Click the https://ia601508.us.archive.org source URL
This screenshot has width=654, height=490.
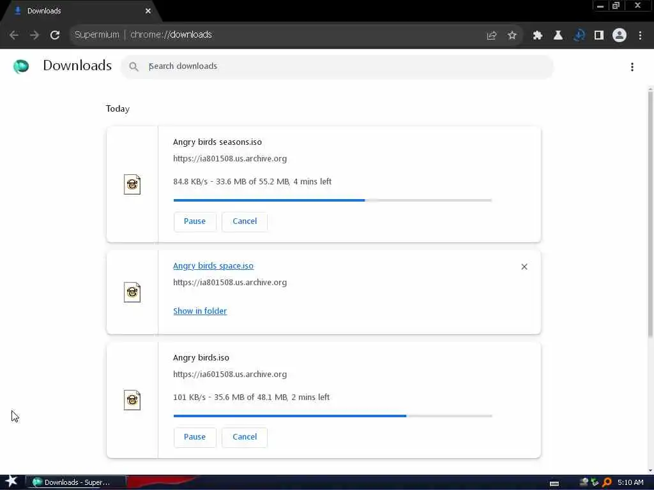coord(230,374)
